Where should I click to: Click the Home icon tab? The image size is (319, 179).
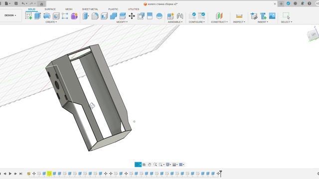(x=42, y=4)
